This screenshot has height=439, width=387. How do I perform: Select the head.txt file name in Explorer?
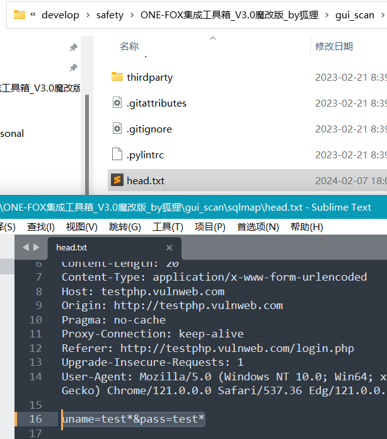pyautogui.click(x=146, y=181)
